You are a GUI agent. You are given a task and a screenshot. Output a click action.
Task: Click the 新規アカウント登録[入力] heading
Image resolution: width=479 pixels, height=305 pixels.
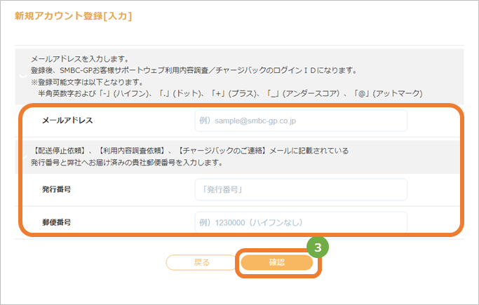pos(74,16)
